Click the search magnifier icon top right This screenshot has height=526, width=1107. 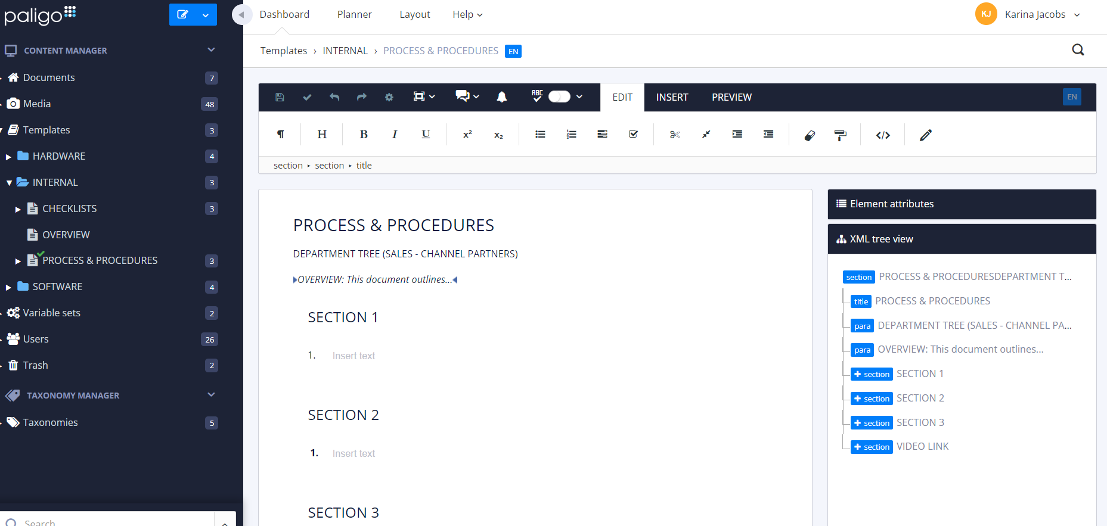coord(1078,50)
